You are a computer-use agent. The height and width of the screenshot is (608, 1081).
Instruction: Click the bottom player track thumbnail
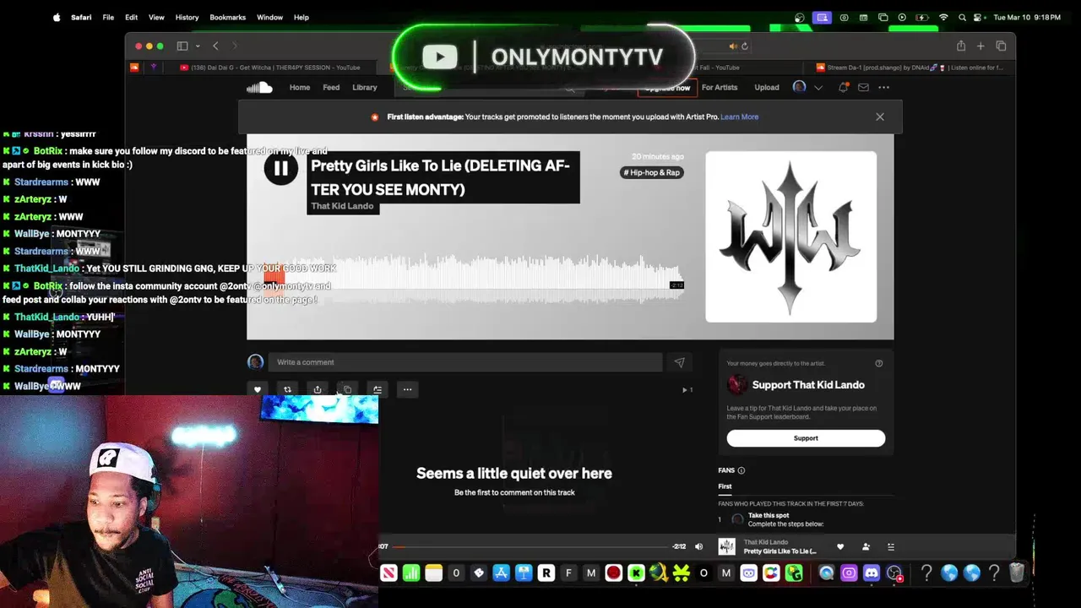coord(726,546)
